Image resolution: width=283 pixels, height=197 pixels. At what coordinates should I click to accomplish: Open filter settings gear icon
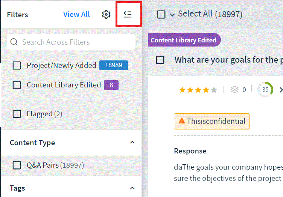(x=106, y=14)
